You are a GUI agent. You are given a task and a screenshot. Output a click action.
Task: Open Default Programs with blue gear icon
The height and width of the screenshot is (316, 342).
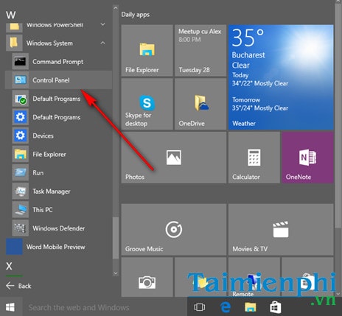[20, 117]
